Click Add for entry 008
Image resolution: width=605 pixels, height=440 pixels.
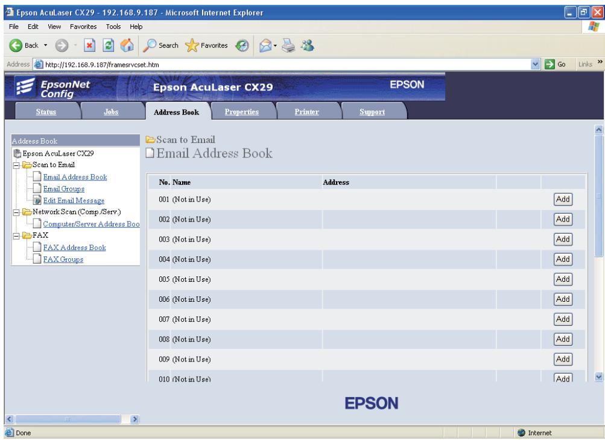click(x=563, y=339)
